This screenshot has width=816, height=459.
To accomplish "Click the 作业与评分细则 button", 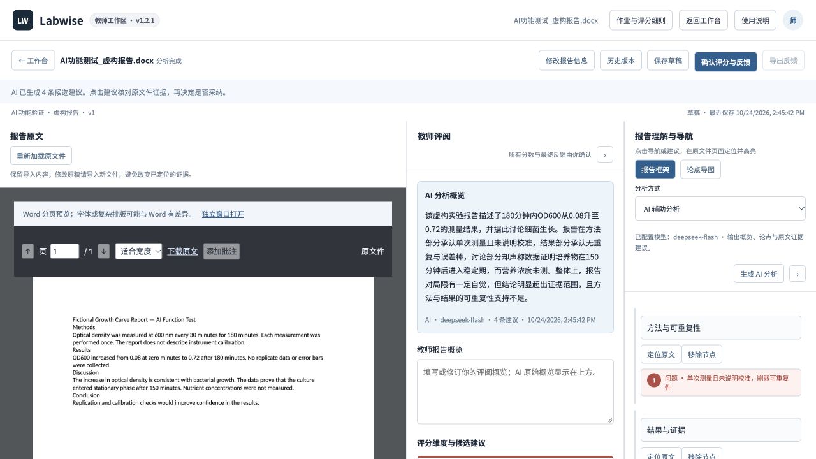I will tap(641, 20).
